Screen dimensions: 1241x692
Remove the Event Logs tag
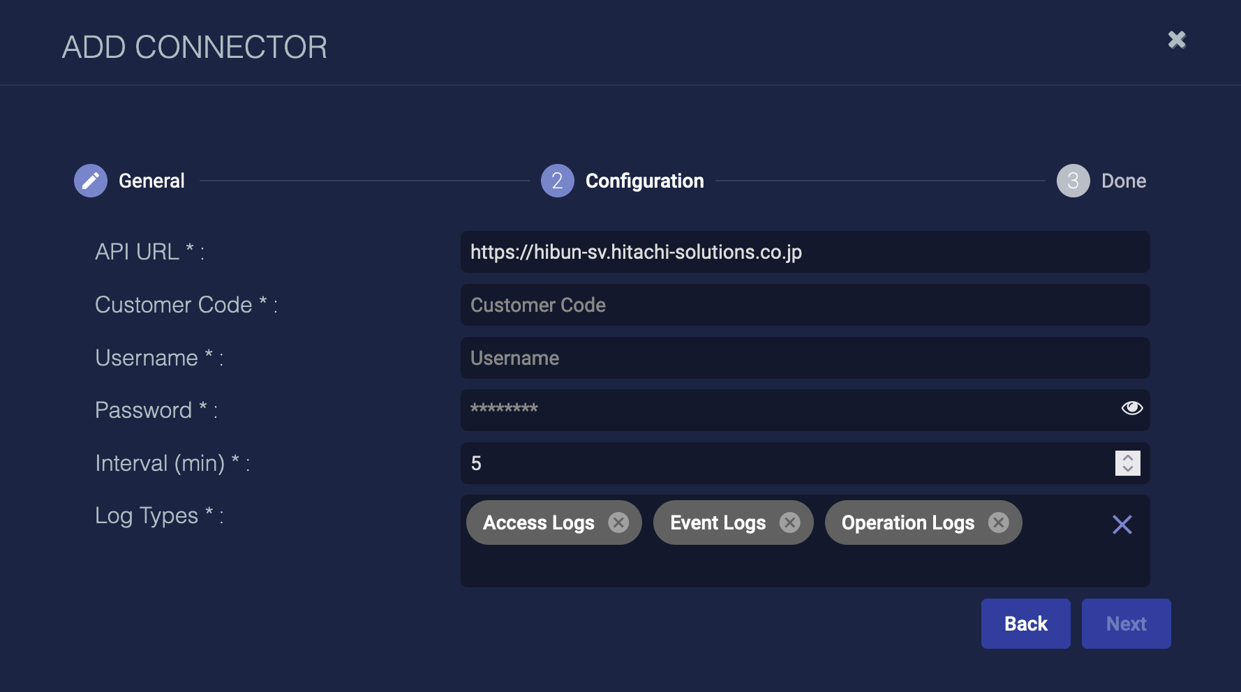point(789,522)
